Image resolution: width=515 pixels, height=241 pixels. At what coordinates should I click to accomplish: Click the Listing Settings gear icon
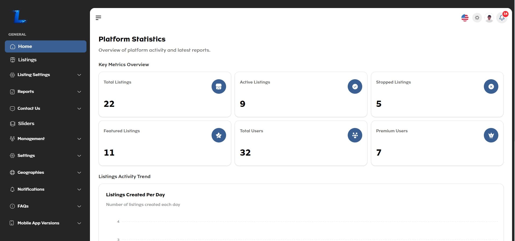[x=12, y=75]
